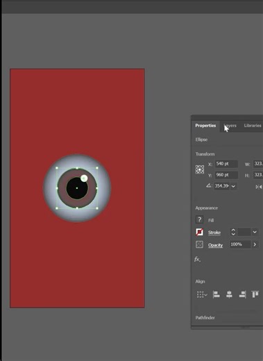
Task: Click Horizontal Align Left icon
Action: click(x=216, y=294)
